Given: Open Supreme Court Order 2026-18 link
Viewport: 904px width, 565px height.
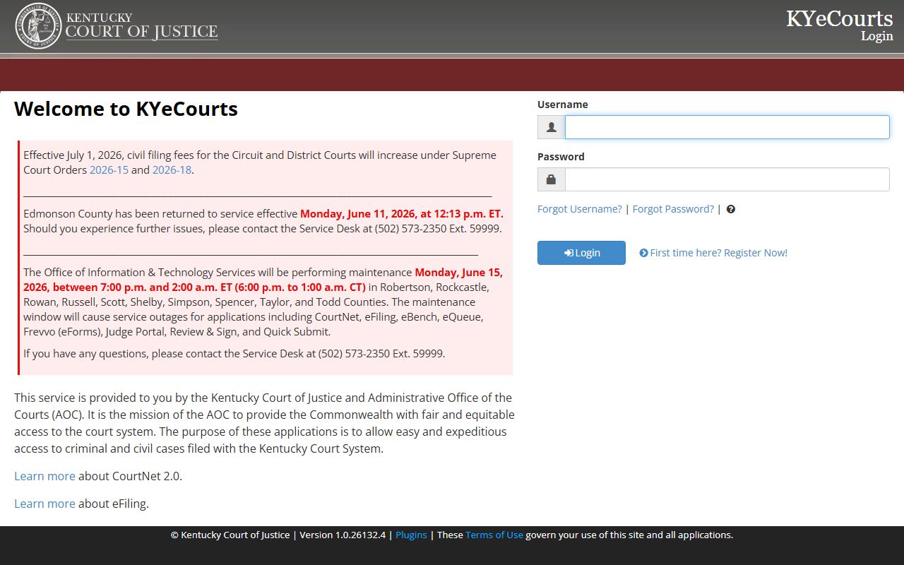Looking at the screenshot, I should point(172,170).
